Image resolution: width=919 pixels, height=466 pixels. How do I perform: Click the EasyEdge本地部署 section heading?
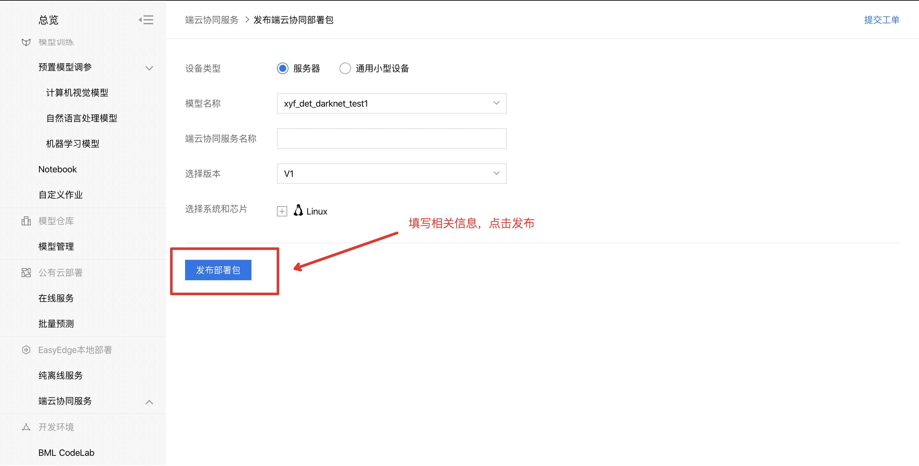point(75,350)
